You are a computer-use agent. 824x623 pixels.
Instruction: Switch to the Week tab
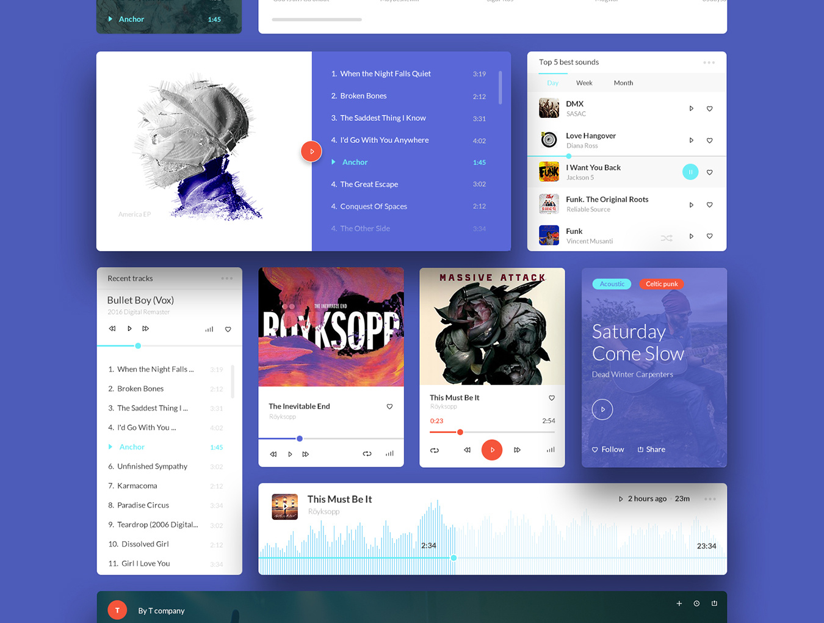(584, 83)
